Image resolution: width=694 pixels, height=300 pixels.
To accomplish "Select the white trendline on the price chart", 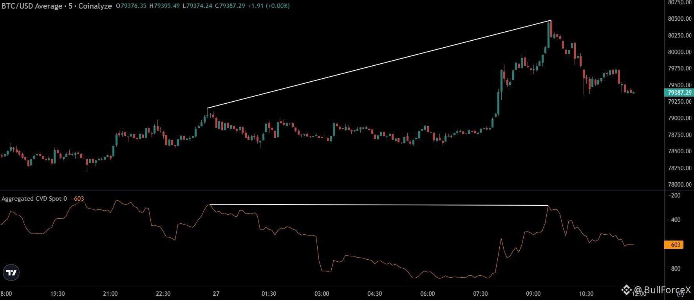I will tap(379, 64).
